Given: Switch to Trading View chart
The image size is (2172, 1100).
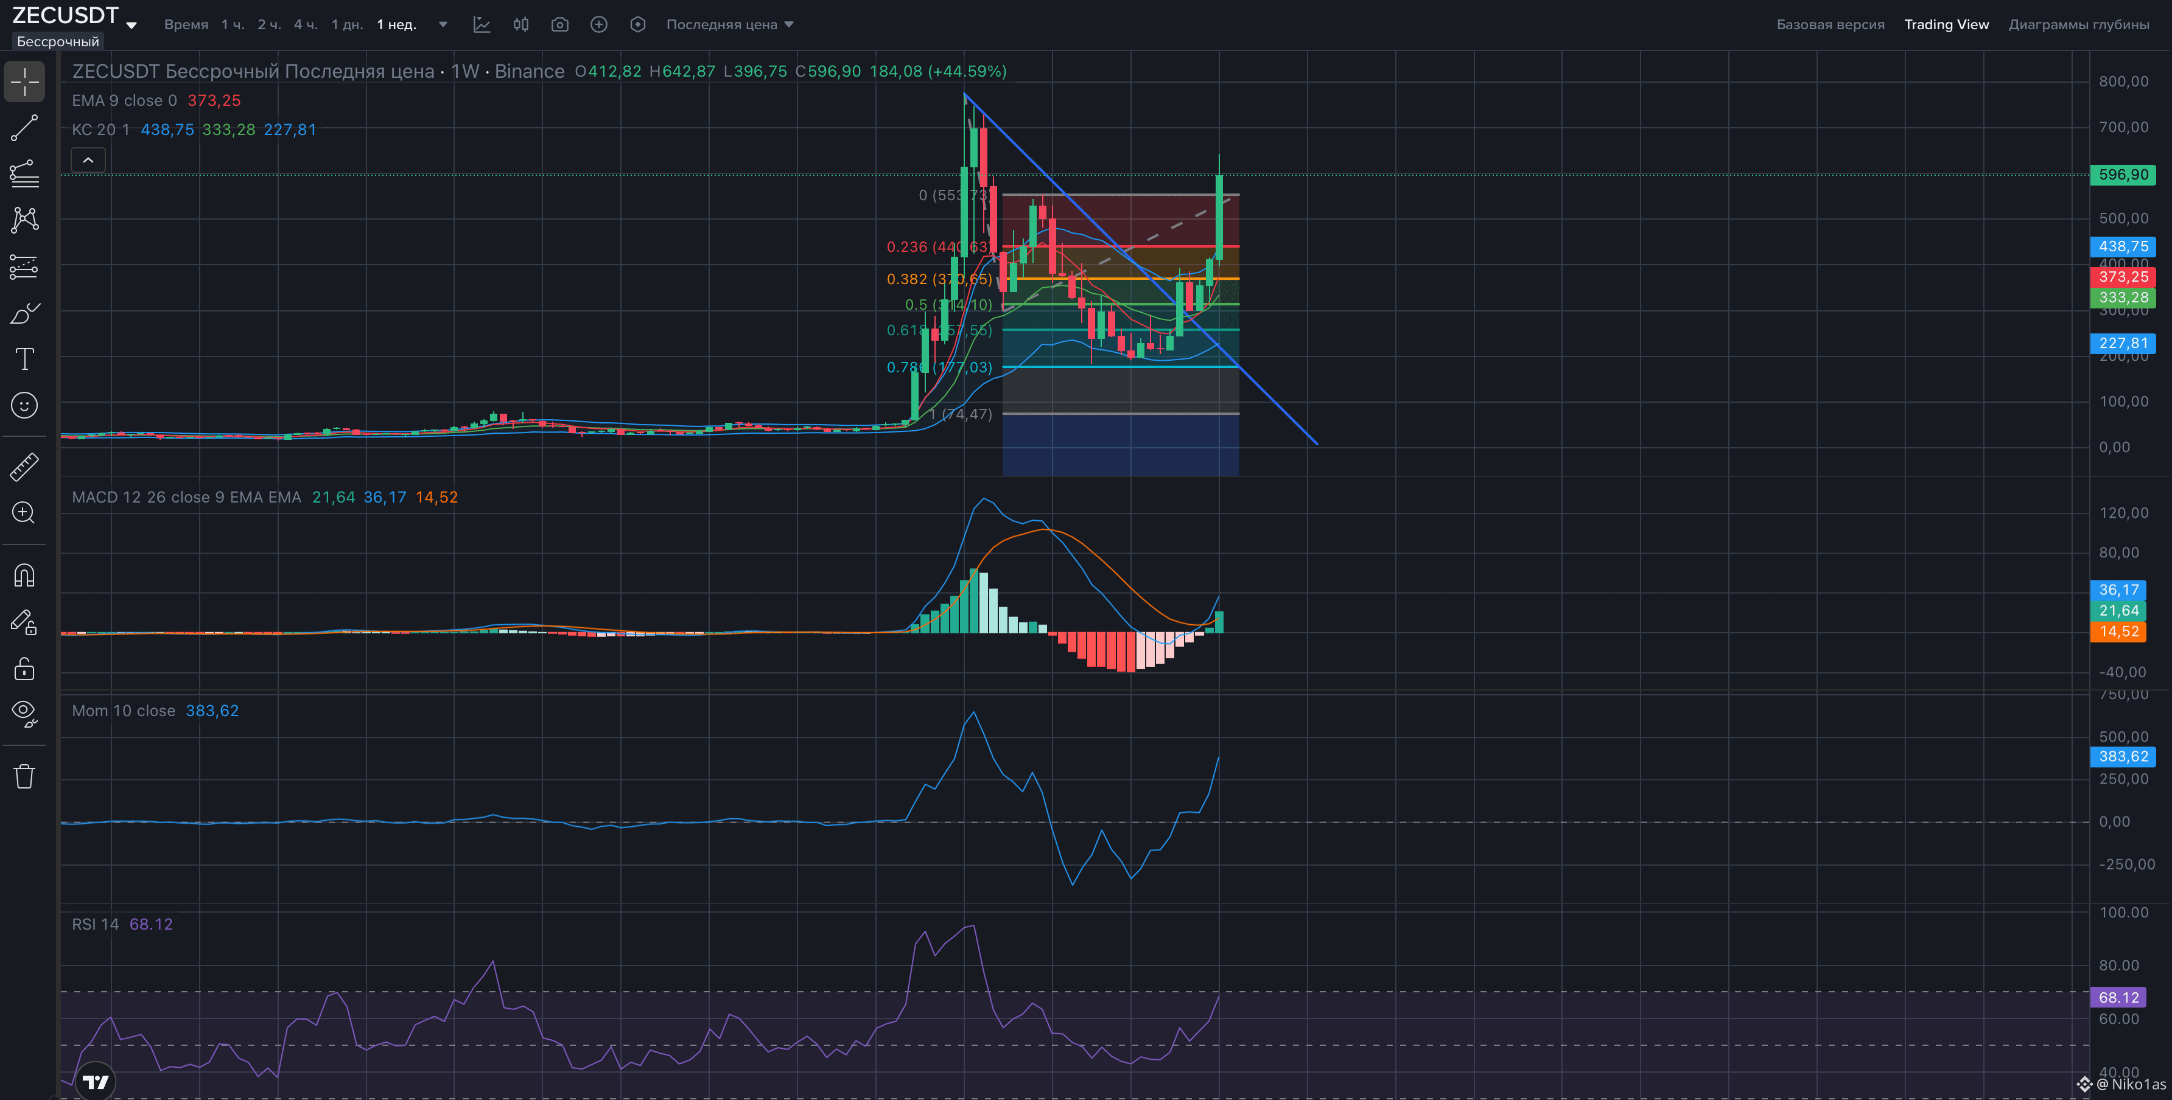Looking at the screenshot, I should (1946, 24).
